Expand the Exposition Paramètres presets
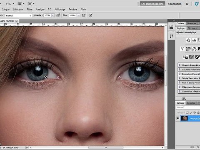The image size is (200, 150). [x=179, y=74]
